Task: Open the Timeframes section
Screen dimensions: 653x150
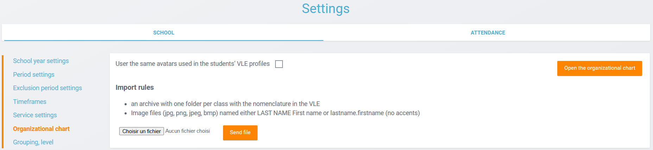Action: click(30, 102)
